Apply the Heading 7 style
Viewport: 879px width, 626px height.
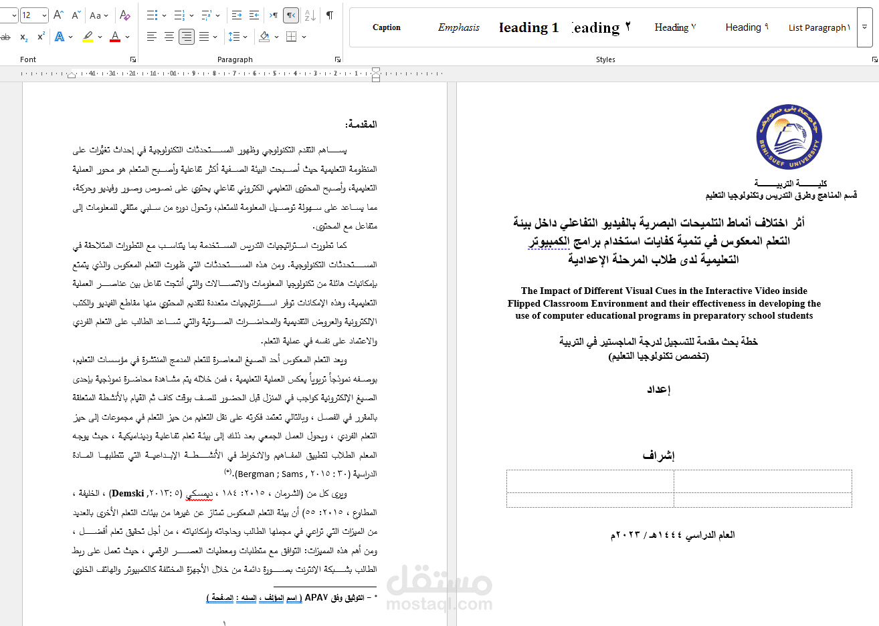click(x=675, y=27)
